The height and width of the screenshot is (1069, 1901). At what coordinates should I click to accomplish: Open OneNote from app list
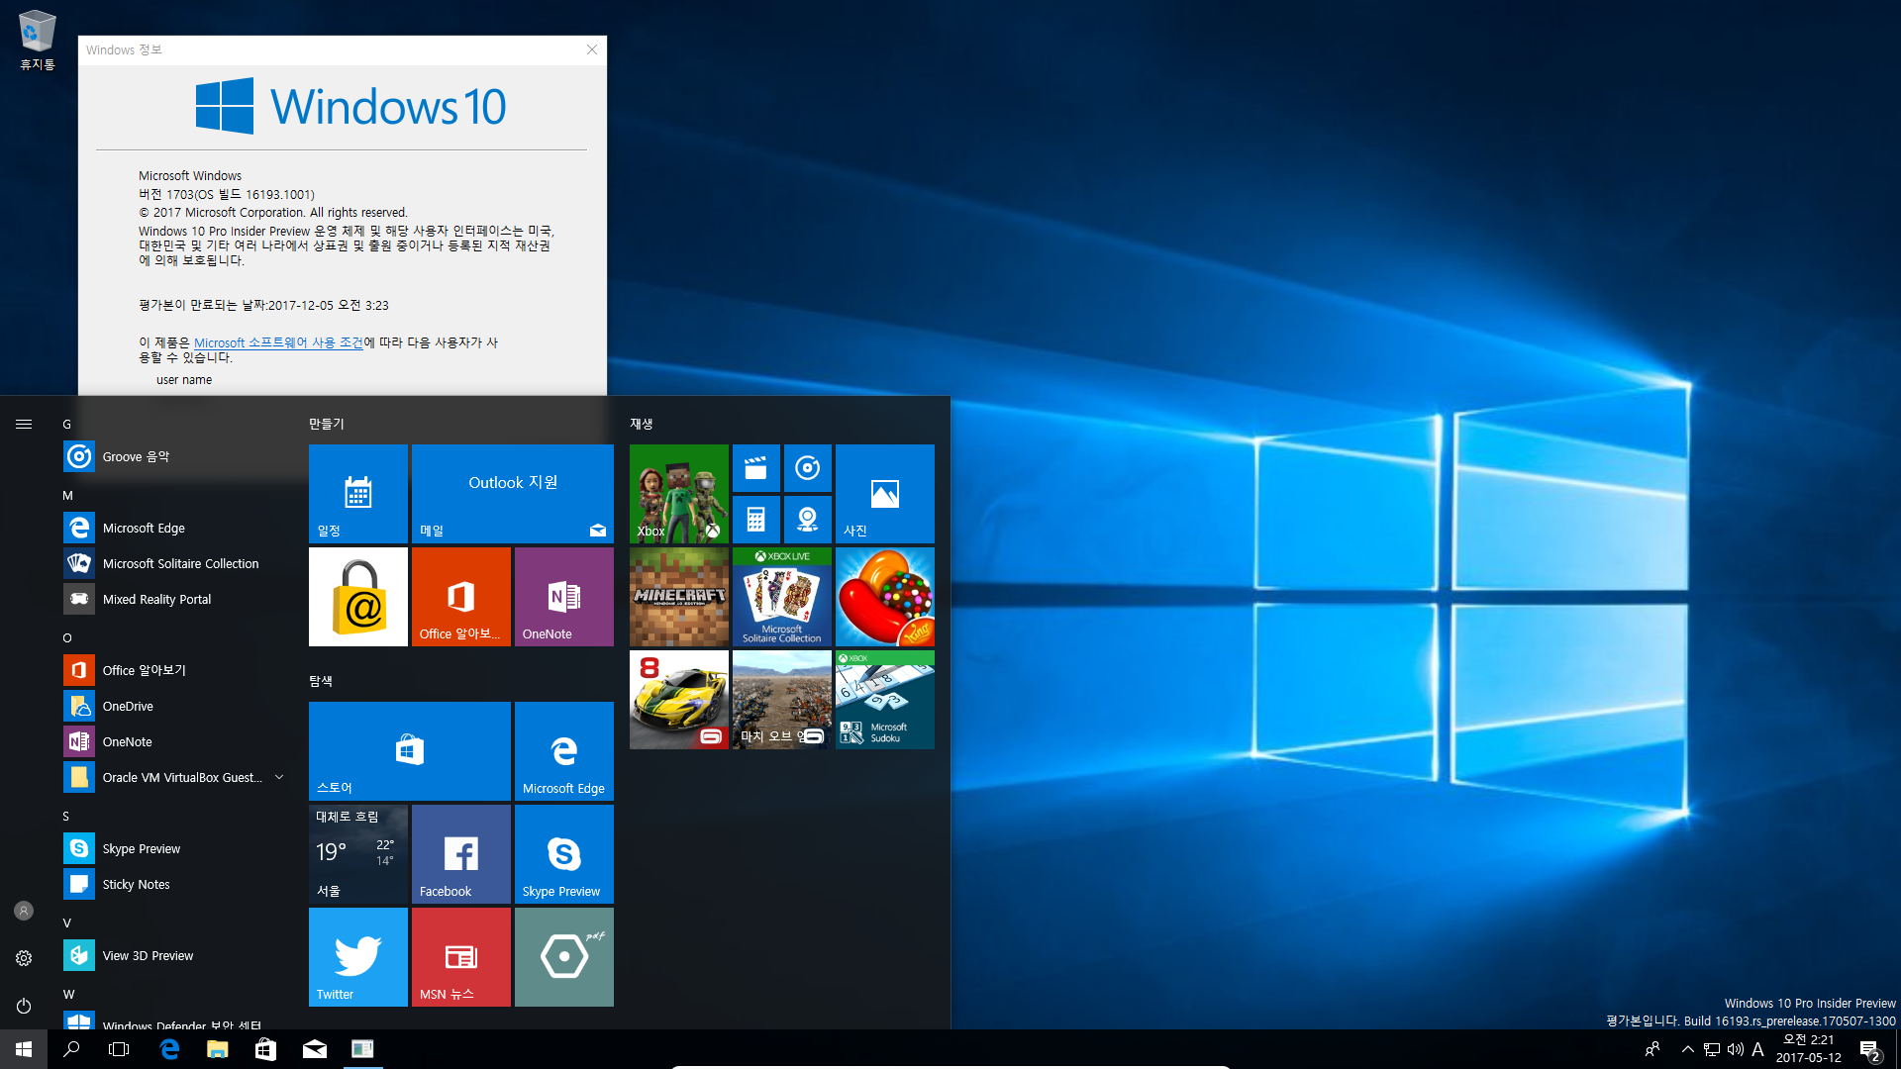pos(127,741)
